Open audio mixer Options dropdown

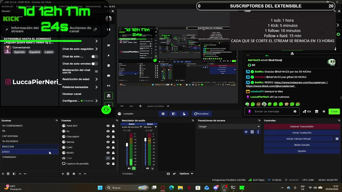click(186, 174)
